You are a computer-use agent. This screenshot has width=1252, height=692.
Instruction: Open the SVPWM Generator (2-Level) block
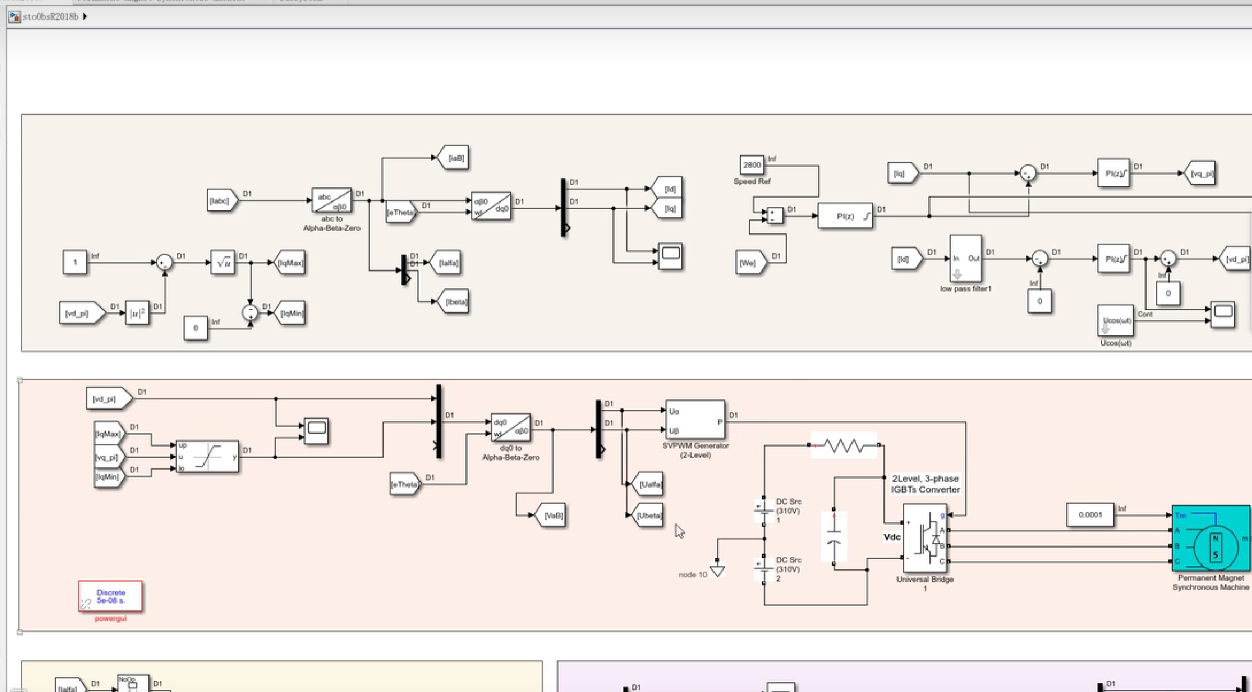click(x=695, y=420)
